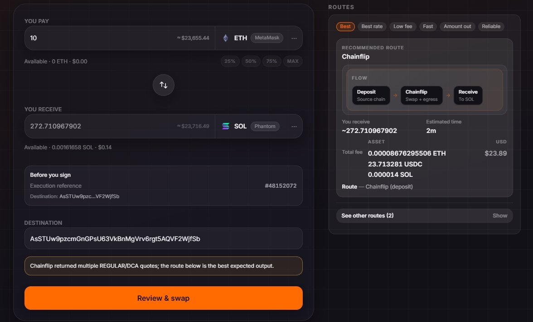Image resolution: width=533 pixels, height=322 pixels.
Task: Click the Available 0.00161658 SOL balance text
Action: coord(68,147)
